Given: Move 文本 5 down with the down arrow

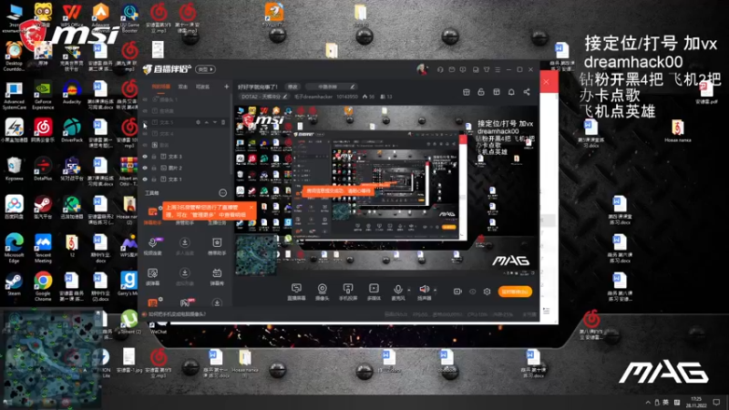Looking at the screenshot, I should pos(215,122).
